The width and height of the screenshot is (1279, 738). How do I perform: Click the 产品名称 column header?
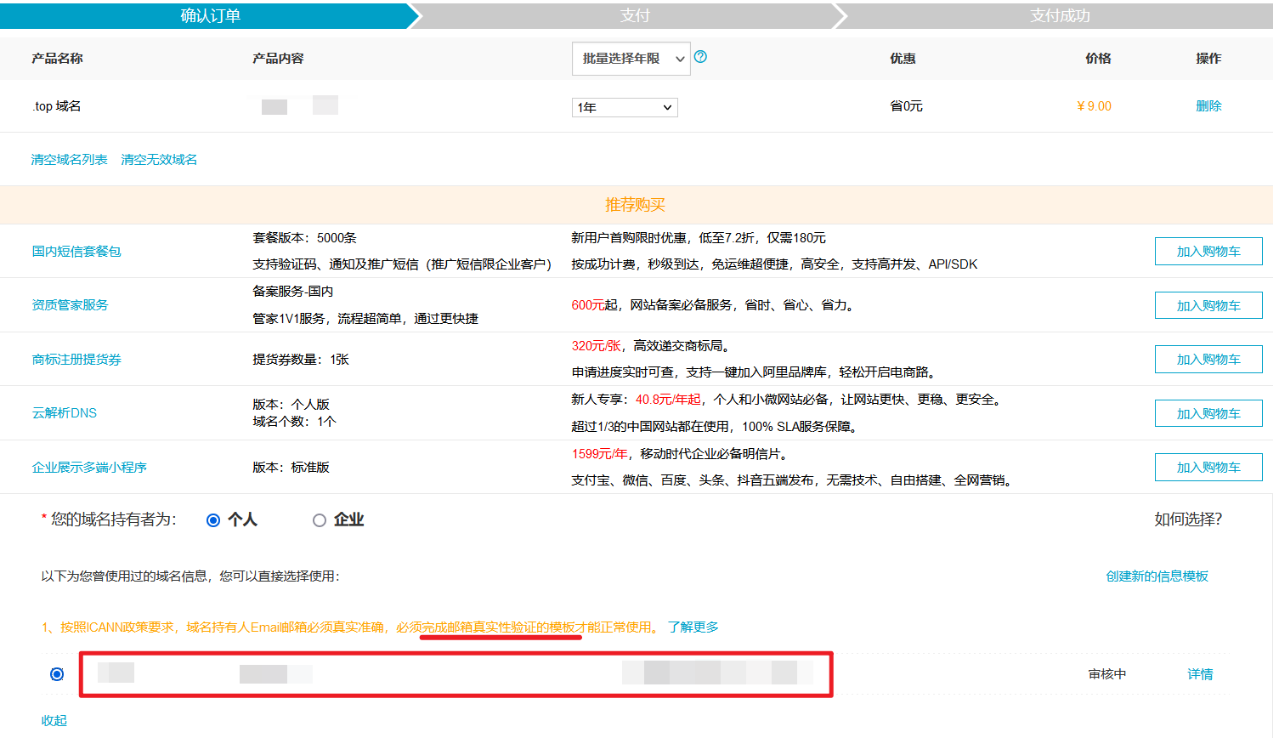pyautogui.click(x=57, y=59)
